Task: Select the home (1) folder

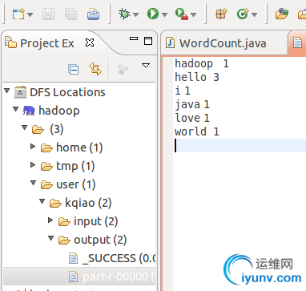Action: [x=71, y=148]
